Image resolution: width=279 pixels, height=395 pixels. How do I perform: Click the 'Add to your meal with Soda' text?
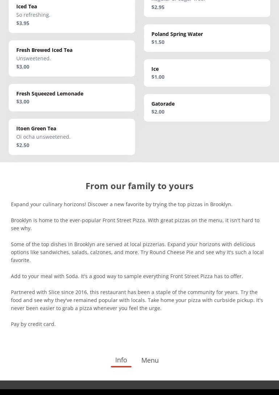(127, 276)
